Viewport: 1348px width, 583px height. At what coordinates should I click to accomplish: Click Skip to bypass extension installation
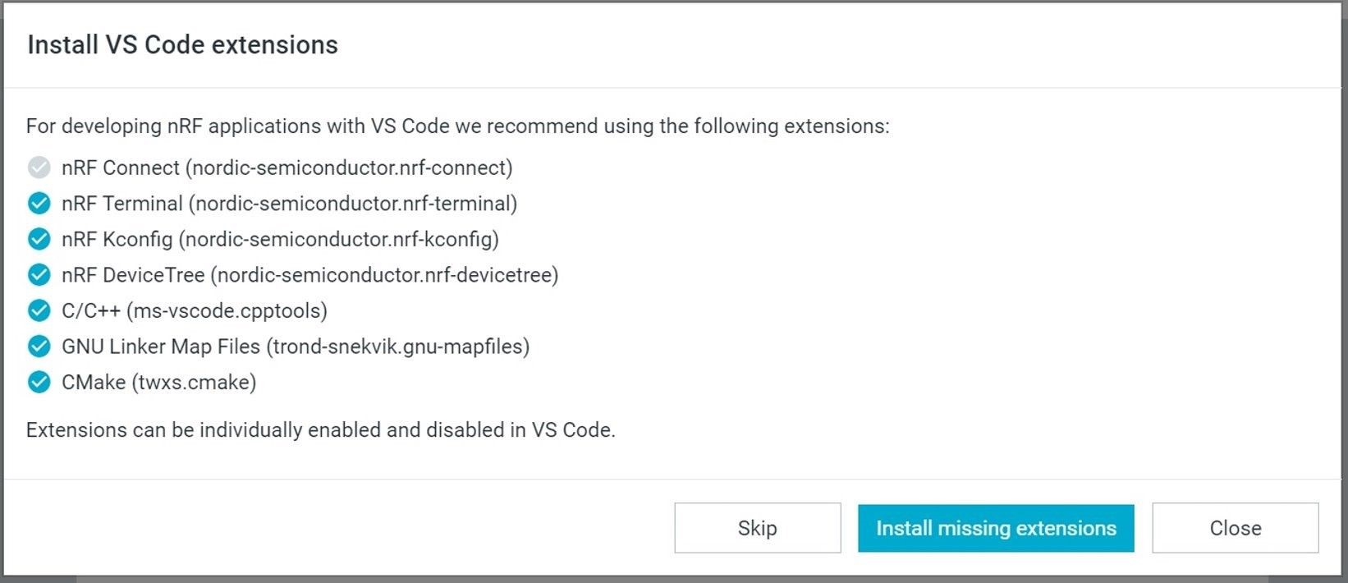(756, 528)
